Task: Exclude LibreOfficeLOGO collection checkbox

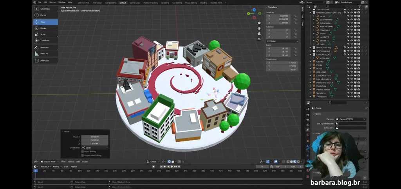Action: point(345,55)
